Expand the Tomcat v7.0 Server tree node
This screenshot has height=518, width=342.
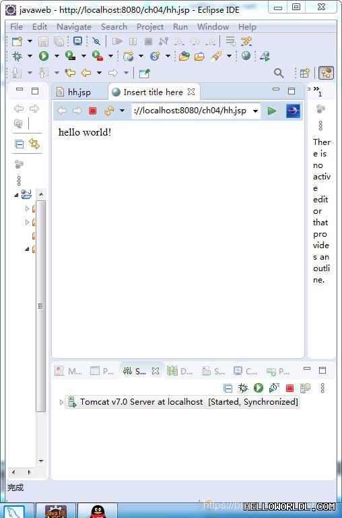(x=61, y=402)
